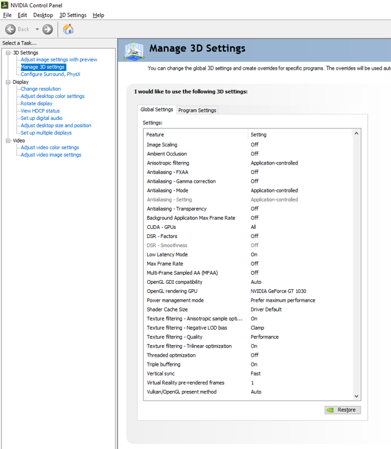The width and height of the screenshot is (391, 449).
Task: Open Adjust video color settings
Action: pyautogui.click(x=49, y=147)
